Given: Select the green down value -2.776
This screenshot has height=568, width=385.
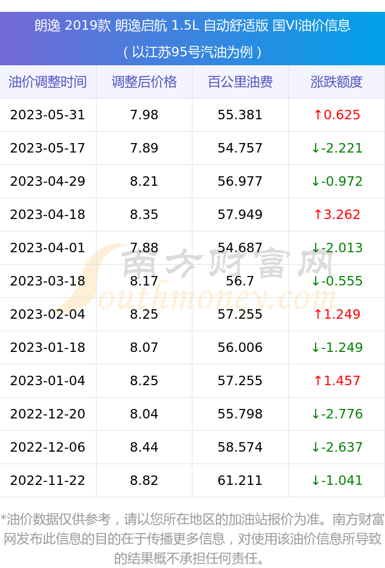Looking at the screenshot, I should click(337, 414).
